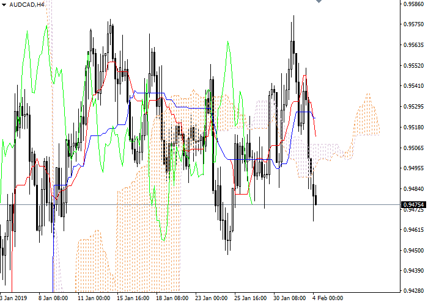Click the 0.94390 price scale label

413,270
